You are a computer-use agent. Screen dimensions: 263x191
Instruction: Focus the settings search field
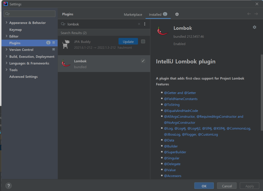pos(30,14)
